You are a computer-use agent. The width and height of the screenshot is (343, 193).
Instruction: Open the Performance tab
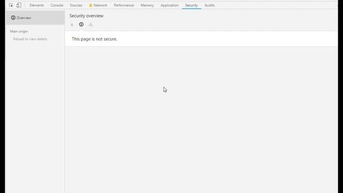(124, 5)
